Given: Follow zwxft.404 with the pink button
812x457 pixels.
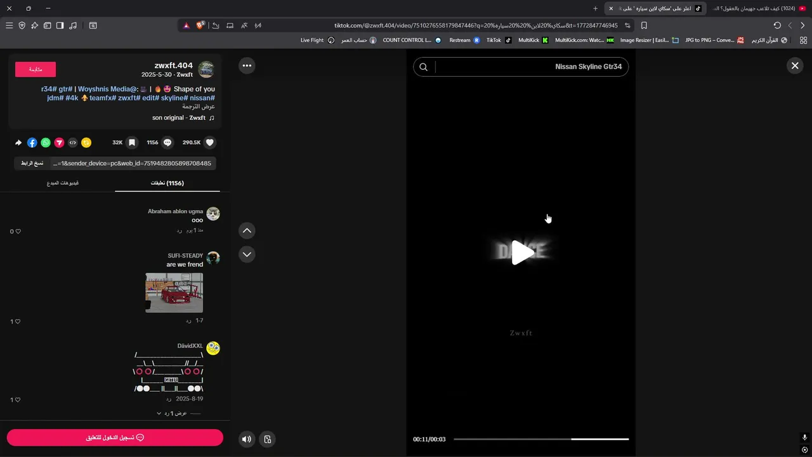Looking at the screenshot, I should pos(36,69).
